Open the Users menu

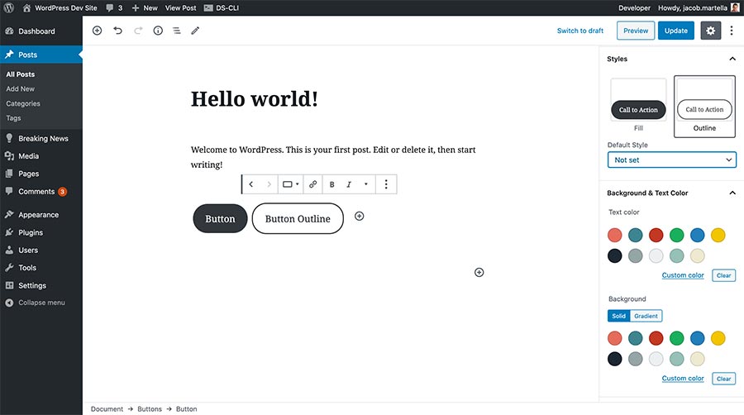(41, 250)
